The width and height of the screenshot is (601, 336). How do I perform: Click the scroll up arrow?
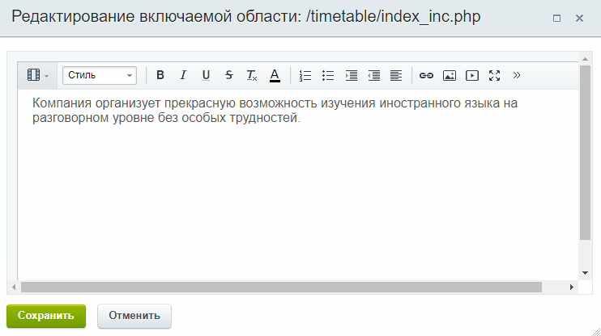pyautogui.click(x=585, y=59)
